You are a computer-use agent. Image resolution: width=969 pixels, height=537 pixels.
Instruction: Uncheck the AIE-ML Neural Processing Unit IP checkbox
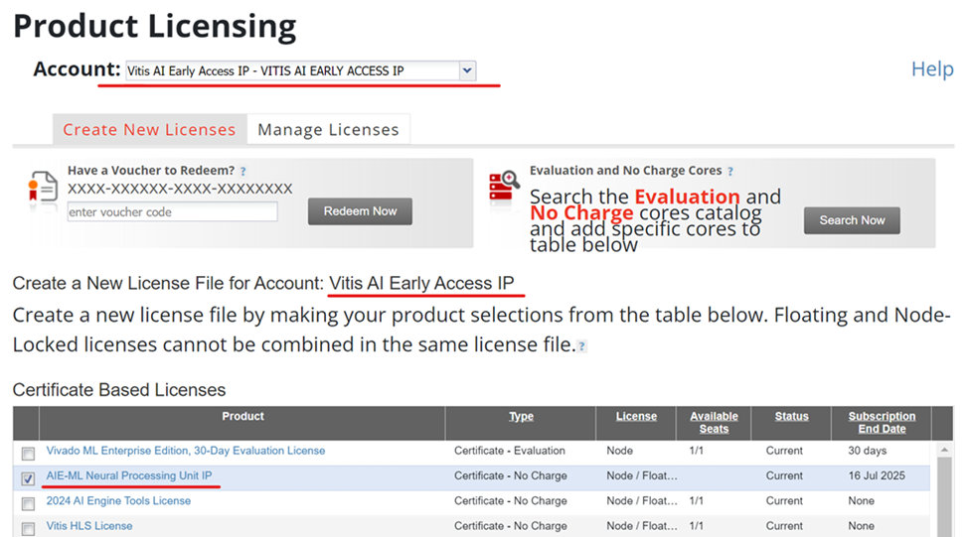coord(28,478)
